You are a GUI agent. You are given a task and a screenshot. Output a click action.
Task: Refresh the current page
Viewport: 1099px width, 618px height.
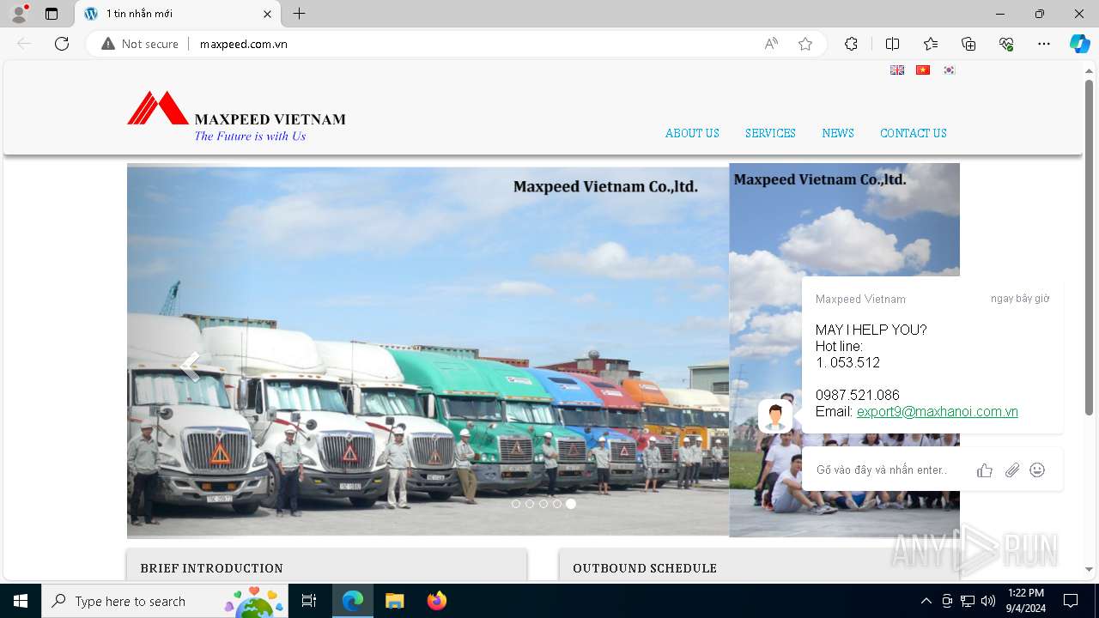(x=62, y=44)
